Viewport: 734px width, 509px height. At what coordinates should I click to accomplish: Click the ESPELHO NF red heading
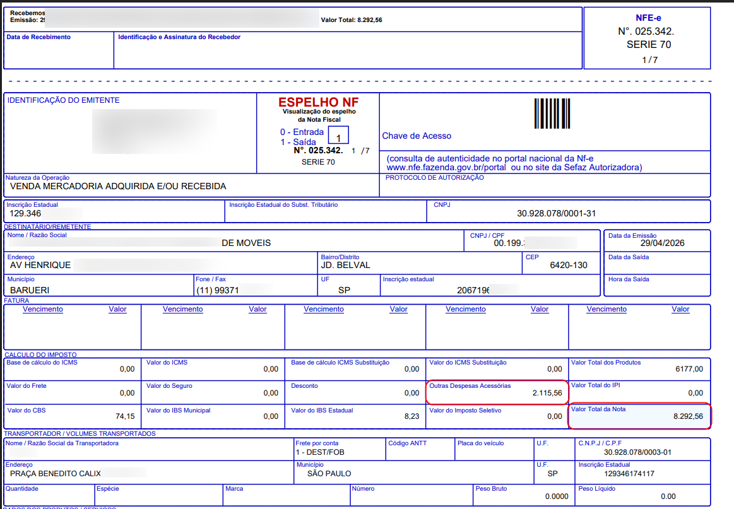[318, 102]
